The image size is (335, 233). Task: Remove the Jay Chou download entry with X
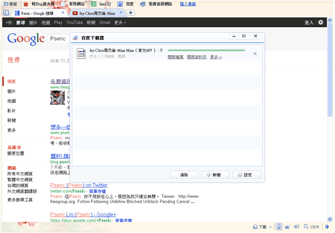click(255, 54)
